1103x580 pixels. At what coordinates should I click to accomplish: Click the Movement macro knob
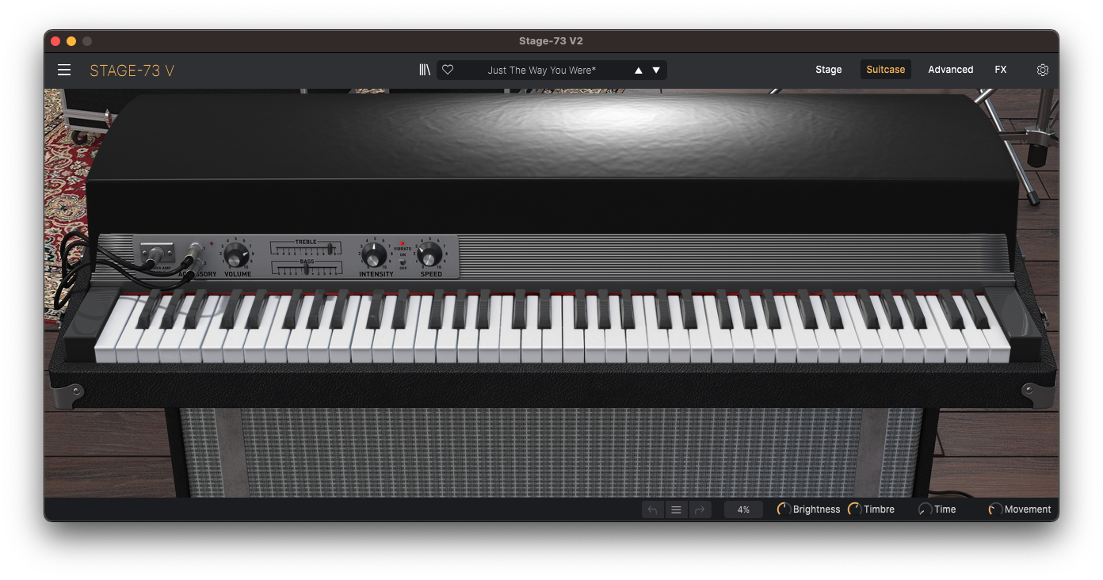click(995, 509)
